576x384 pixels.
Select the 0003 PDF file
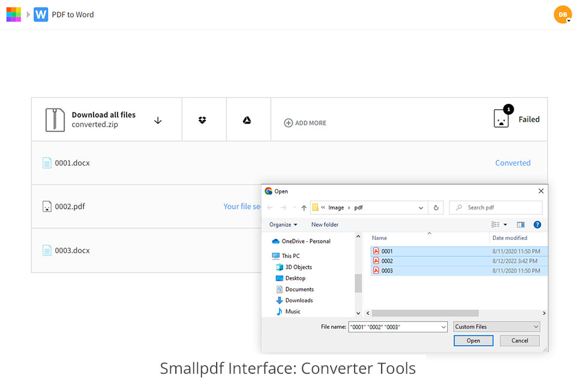(459, 271)
